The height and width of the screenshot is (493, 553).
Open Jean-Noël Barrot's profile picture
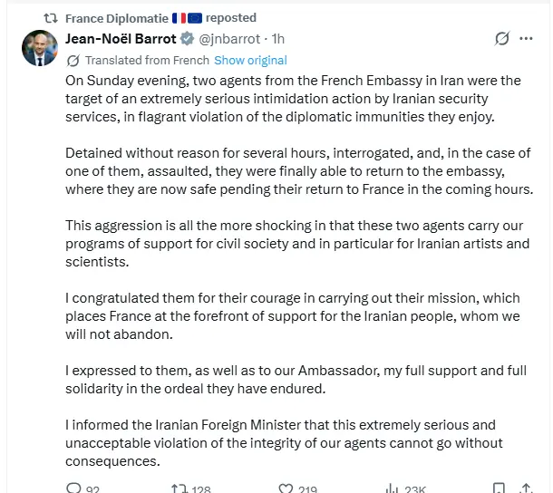click(40, 48)
